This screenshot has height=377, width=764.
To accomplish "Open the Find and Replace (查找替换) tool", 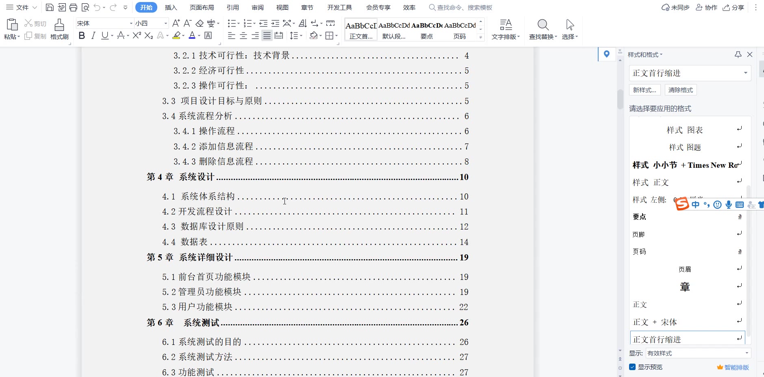I will (543, 29).
